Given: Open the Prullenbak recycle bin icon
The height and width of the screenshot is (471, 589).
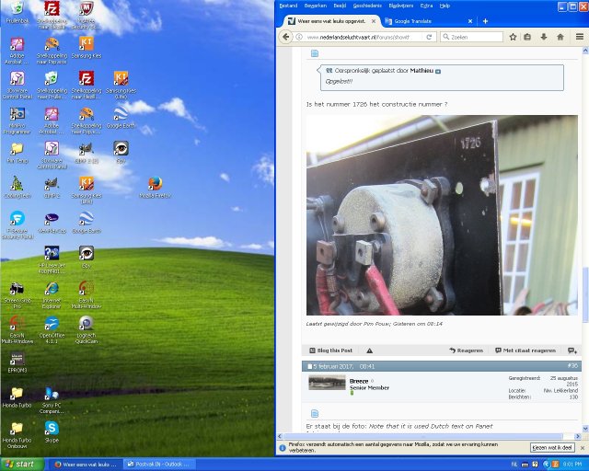Looking at the screenshot, I should coord(17,11).
